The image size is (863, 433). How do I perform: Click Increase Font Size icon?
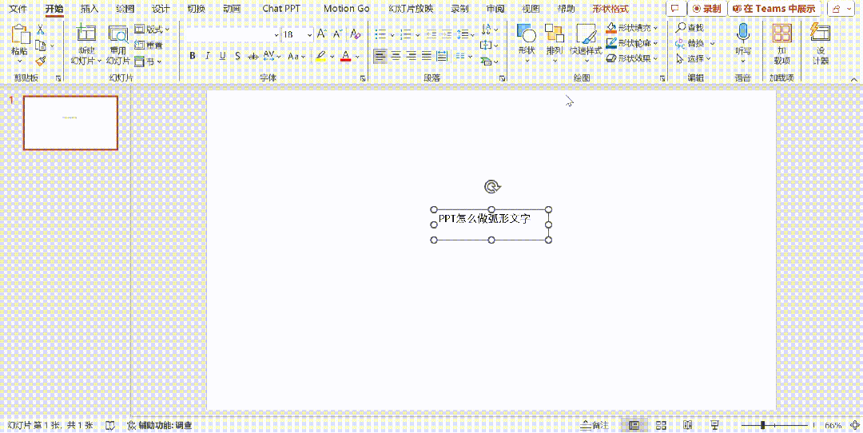coord(321,34)
